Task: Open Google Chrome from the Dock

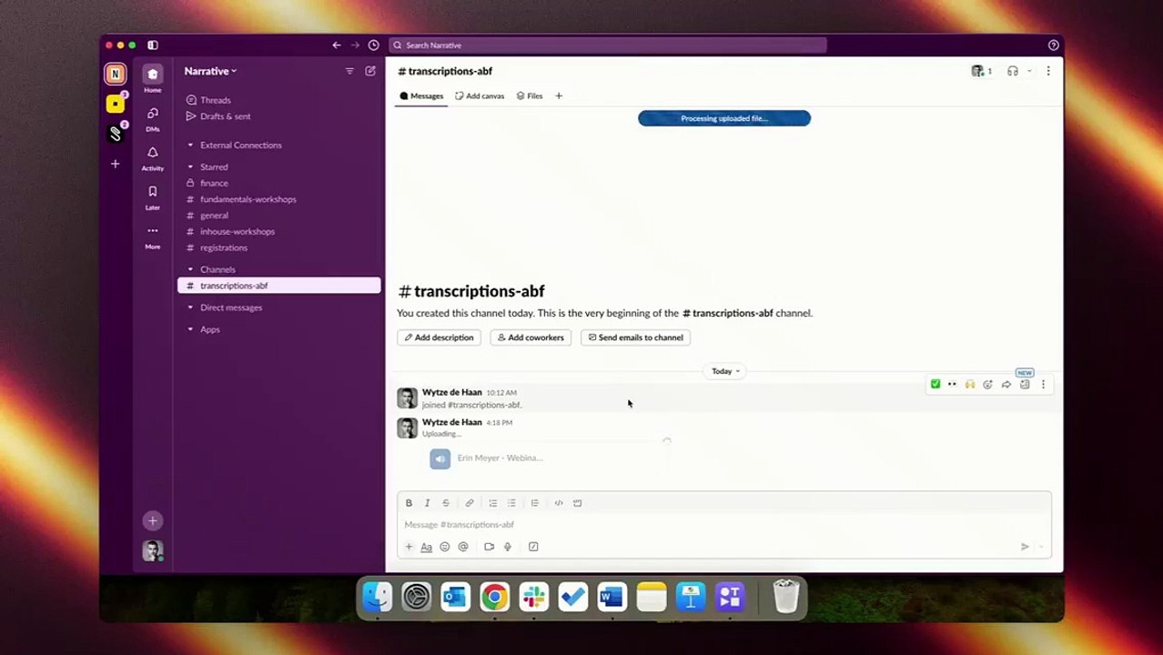Action: (x=495, y=597)
